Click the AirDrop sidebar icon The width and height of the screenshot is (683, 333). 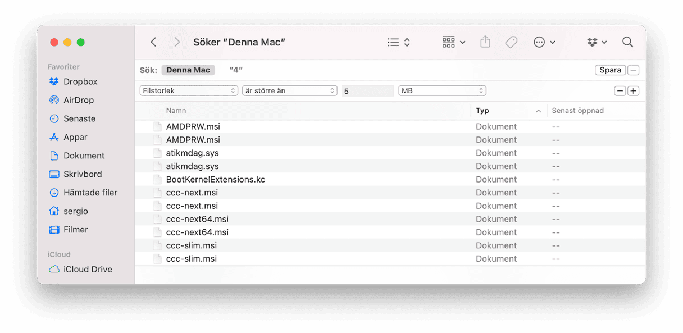click(x=54, y=100)
